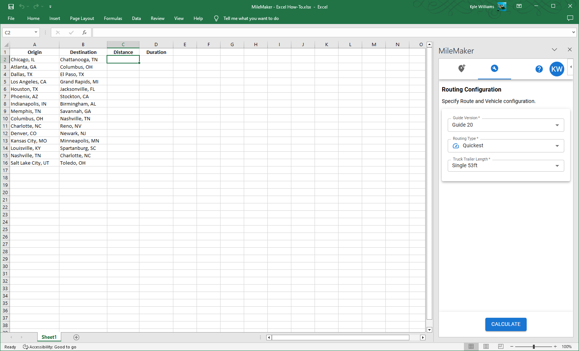Click the formula bar input field

pos(331,32)
